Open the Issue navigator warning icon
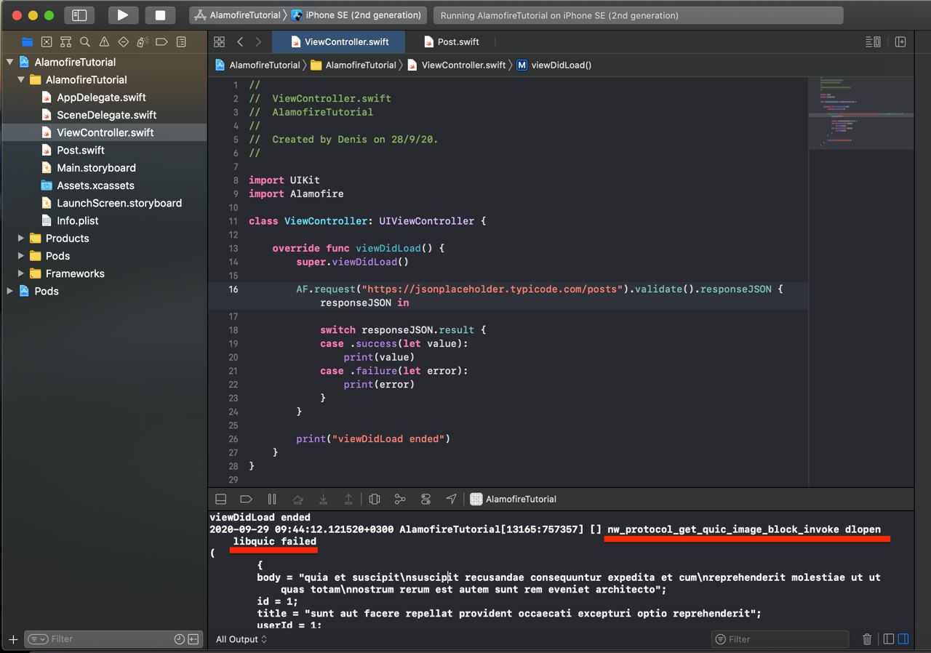Viewport: 931px width, 653px height. click(x=104, y=41)
